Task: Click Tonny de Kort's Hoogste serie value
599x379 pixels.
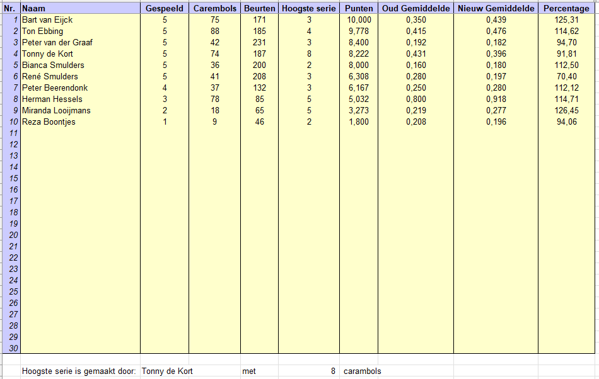Action: pos(309,54)
